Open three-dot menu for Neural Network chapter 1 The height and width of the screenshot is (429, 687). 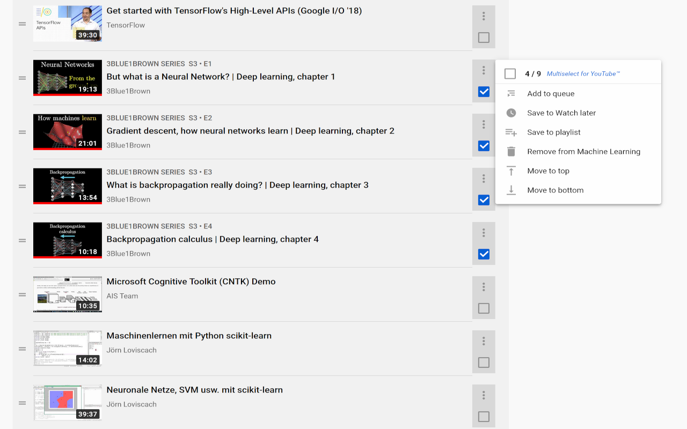tap(484, 70)
